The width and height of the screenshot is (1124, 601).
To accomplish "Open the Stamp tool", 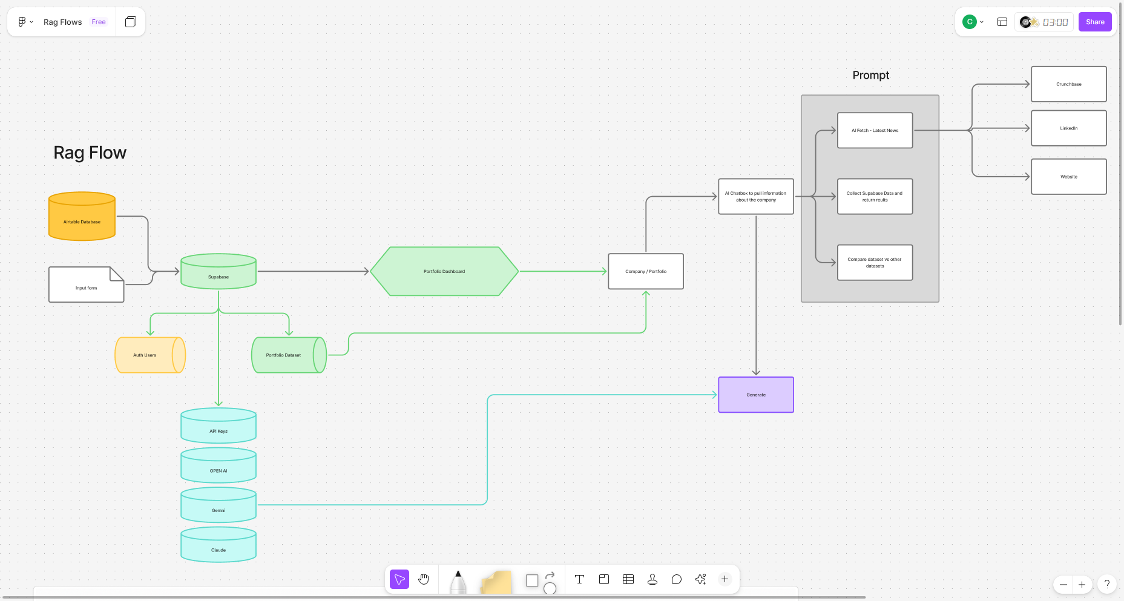I will pos(652,579).
